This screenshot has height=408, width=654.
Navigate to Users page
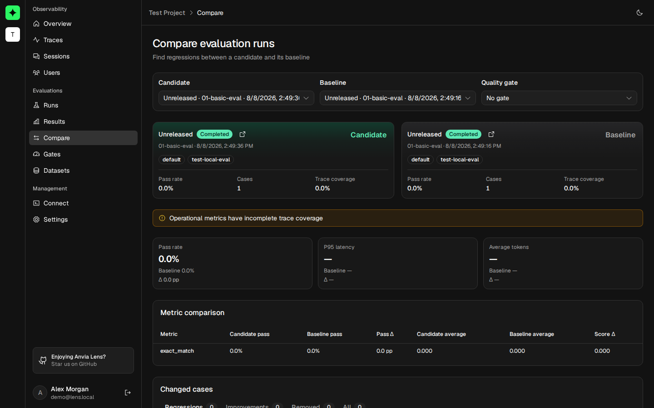click(x=83, y=73)
